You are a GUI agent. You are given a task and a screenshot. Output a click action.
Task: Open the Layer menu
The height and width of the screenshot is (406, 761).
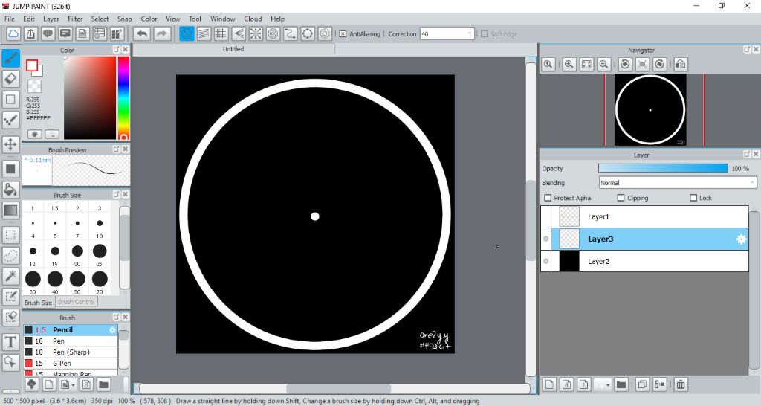[51, 19]
